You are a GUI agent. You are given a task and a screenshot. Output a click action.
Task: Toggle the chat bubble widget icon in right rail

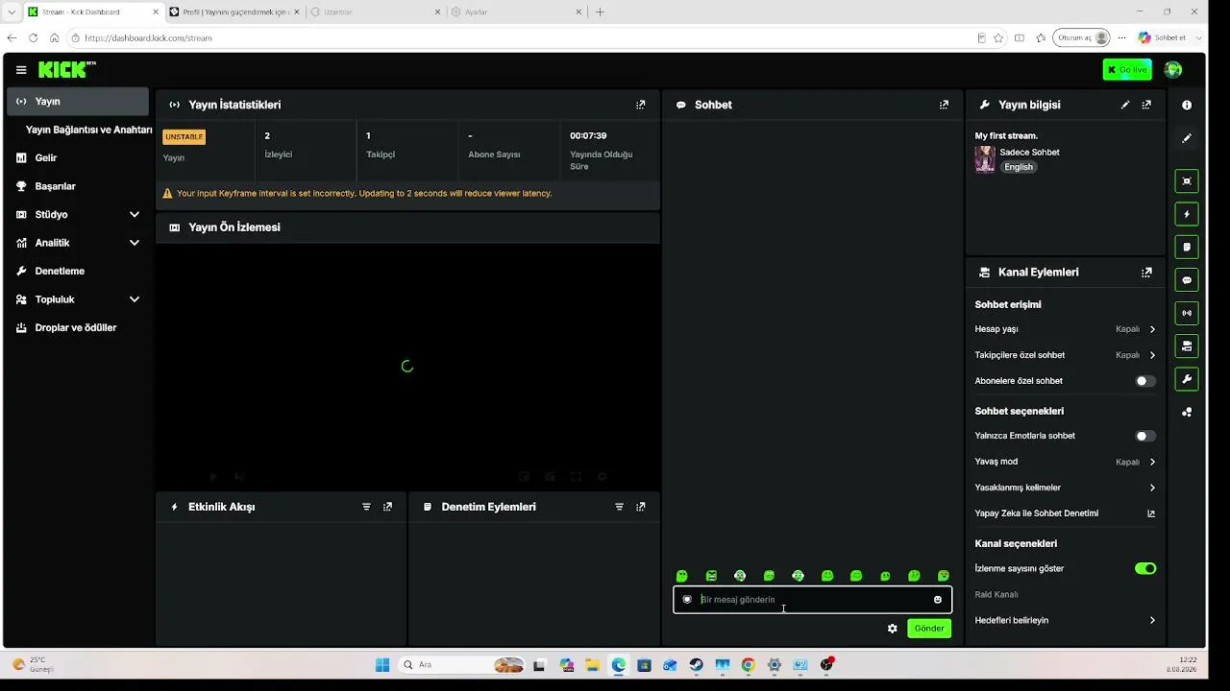tap(1187, 280)
